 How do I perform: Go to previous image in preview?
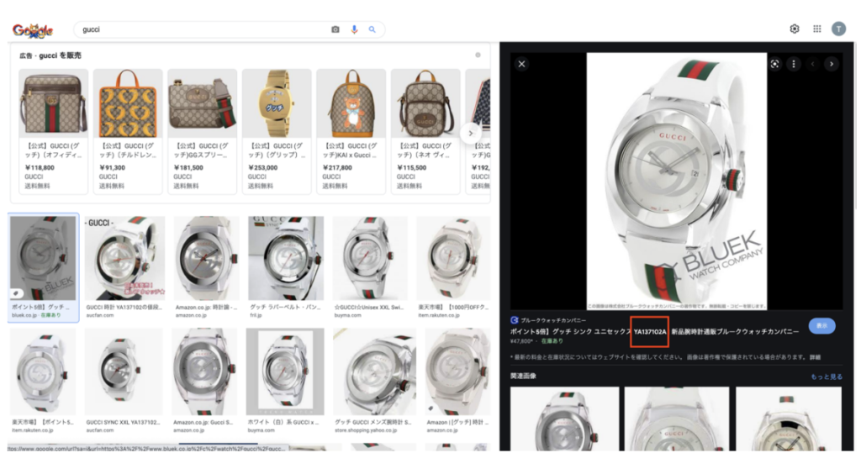[812, 64]
